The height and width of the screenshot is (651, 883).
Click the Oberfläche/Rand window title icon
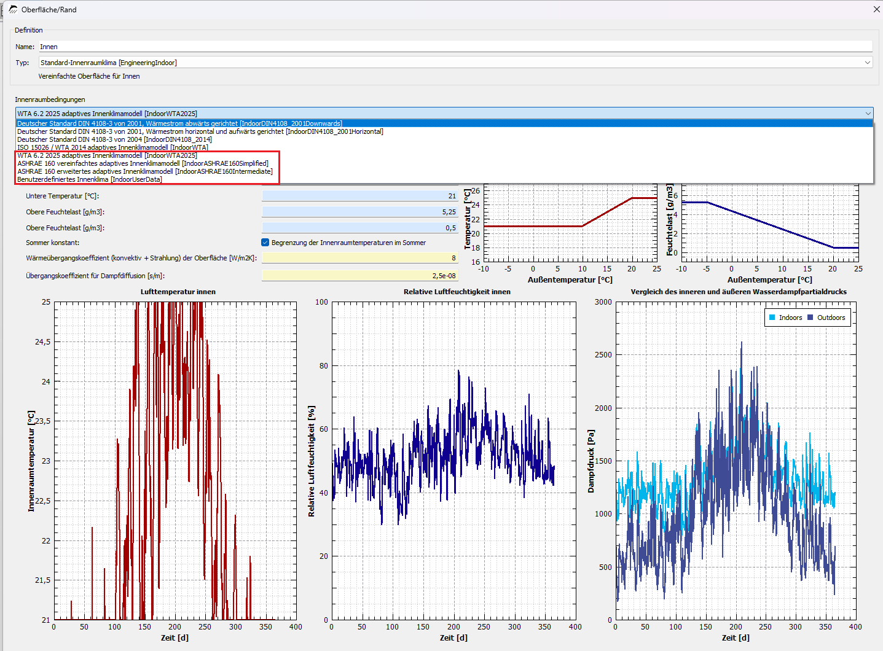pyautogui.click(x=13, y=9)
